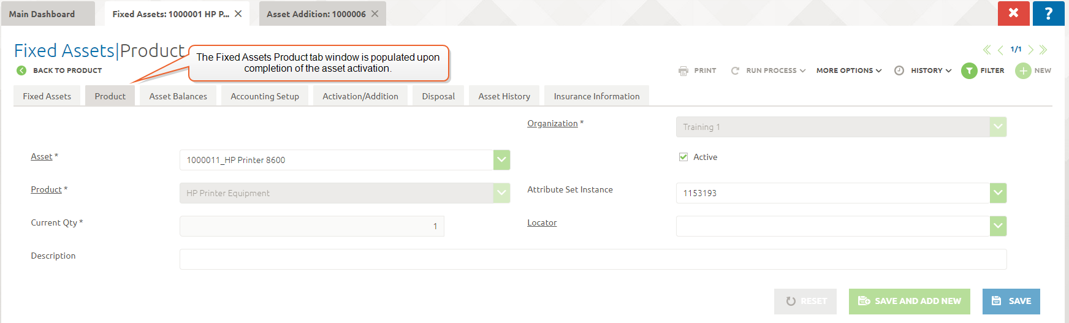Click the green plus New record icon
This screenshot has height=323, width=1069.
pyautogui.click(x=1022, y=71)
